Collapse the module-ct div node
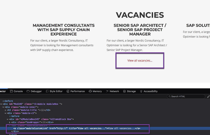The width and height of the screenshot is (210, 135). point(6,113)
